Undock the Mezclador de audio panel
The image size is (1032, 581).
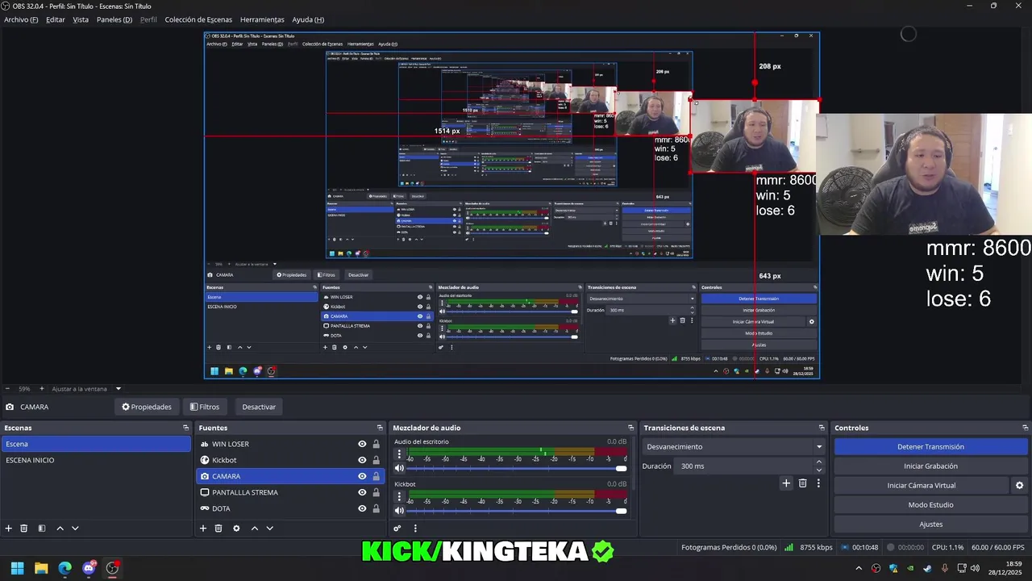coord(630,428)
